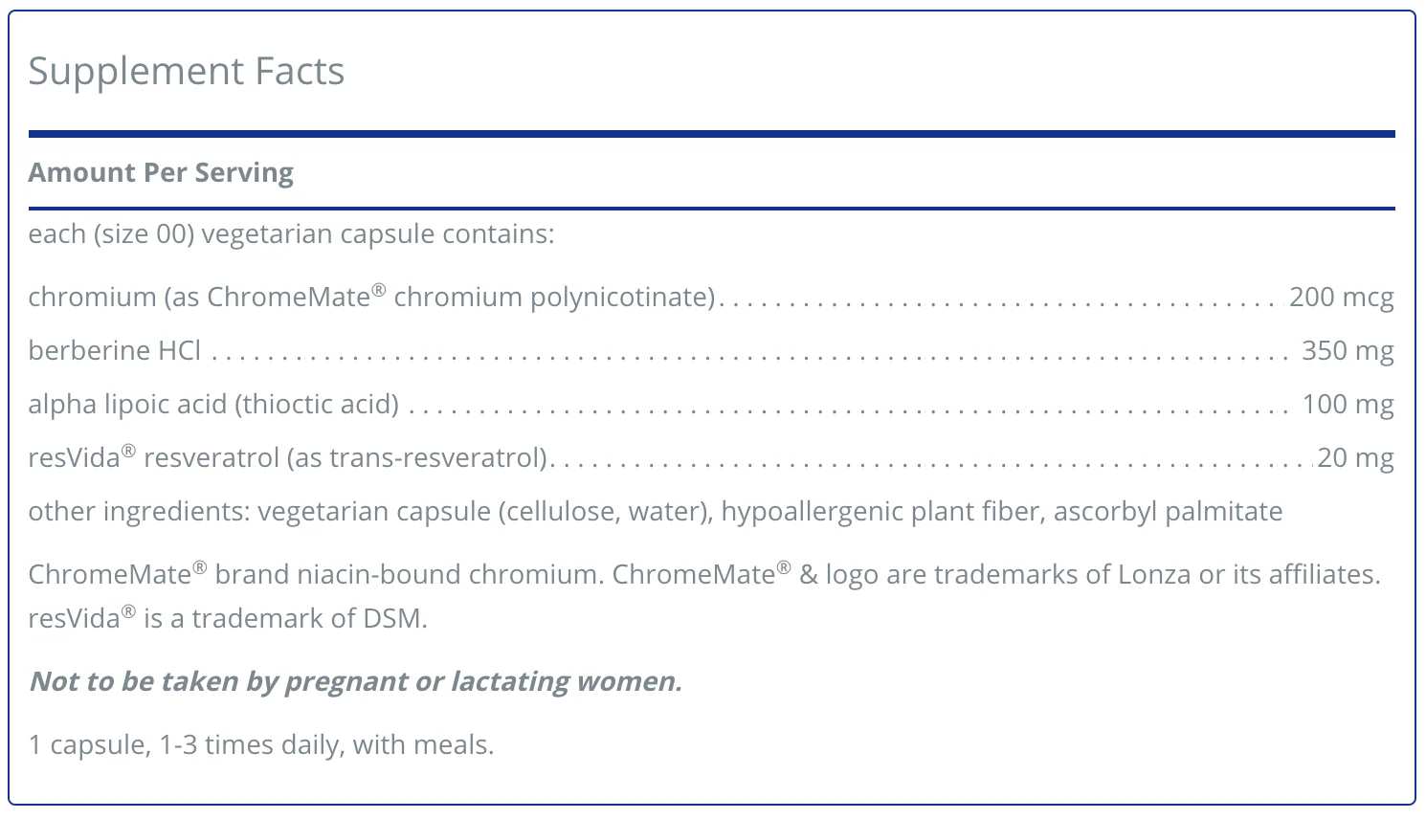Click resVida trademark of DSM note

228,618
